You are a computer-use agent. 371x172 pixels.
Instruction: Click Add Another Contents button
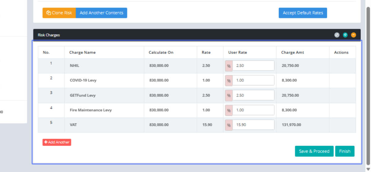[x=101, y=13]
